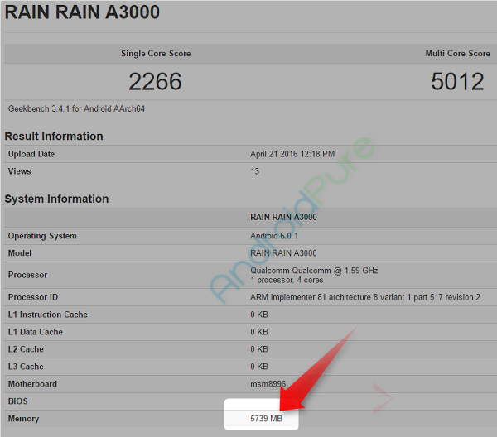Screen dimensions: 497x437
Task: Click the highlighted 5739 MB memory value
Action: pyautogui.click(x=266, y=419)
